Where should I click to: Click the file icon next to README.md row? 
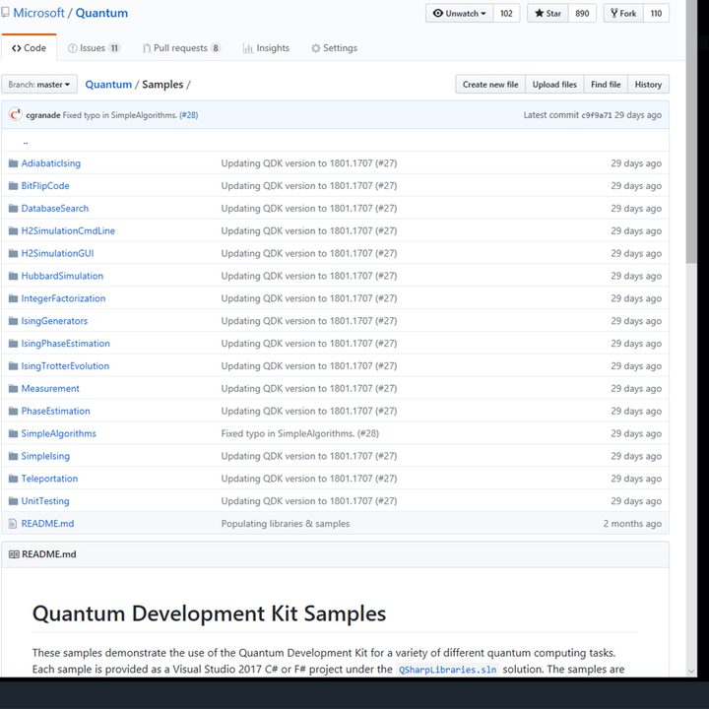point(13,524)
